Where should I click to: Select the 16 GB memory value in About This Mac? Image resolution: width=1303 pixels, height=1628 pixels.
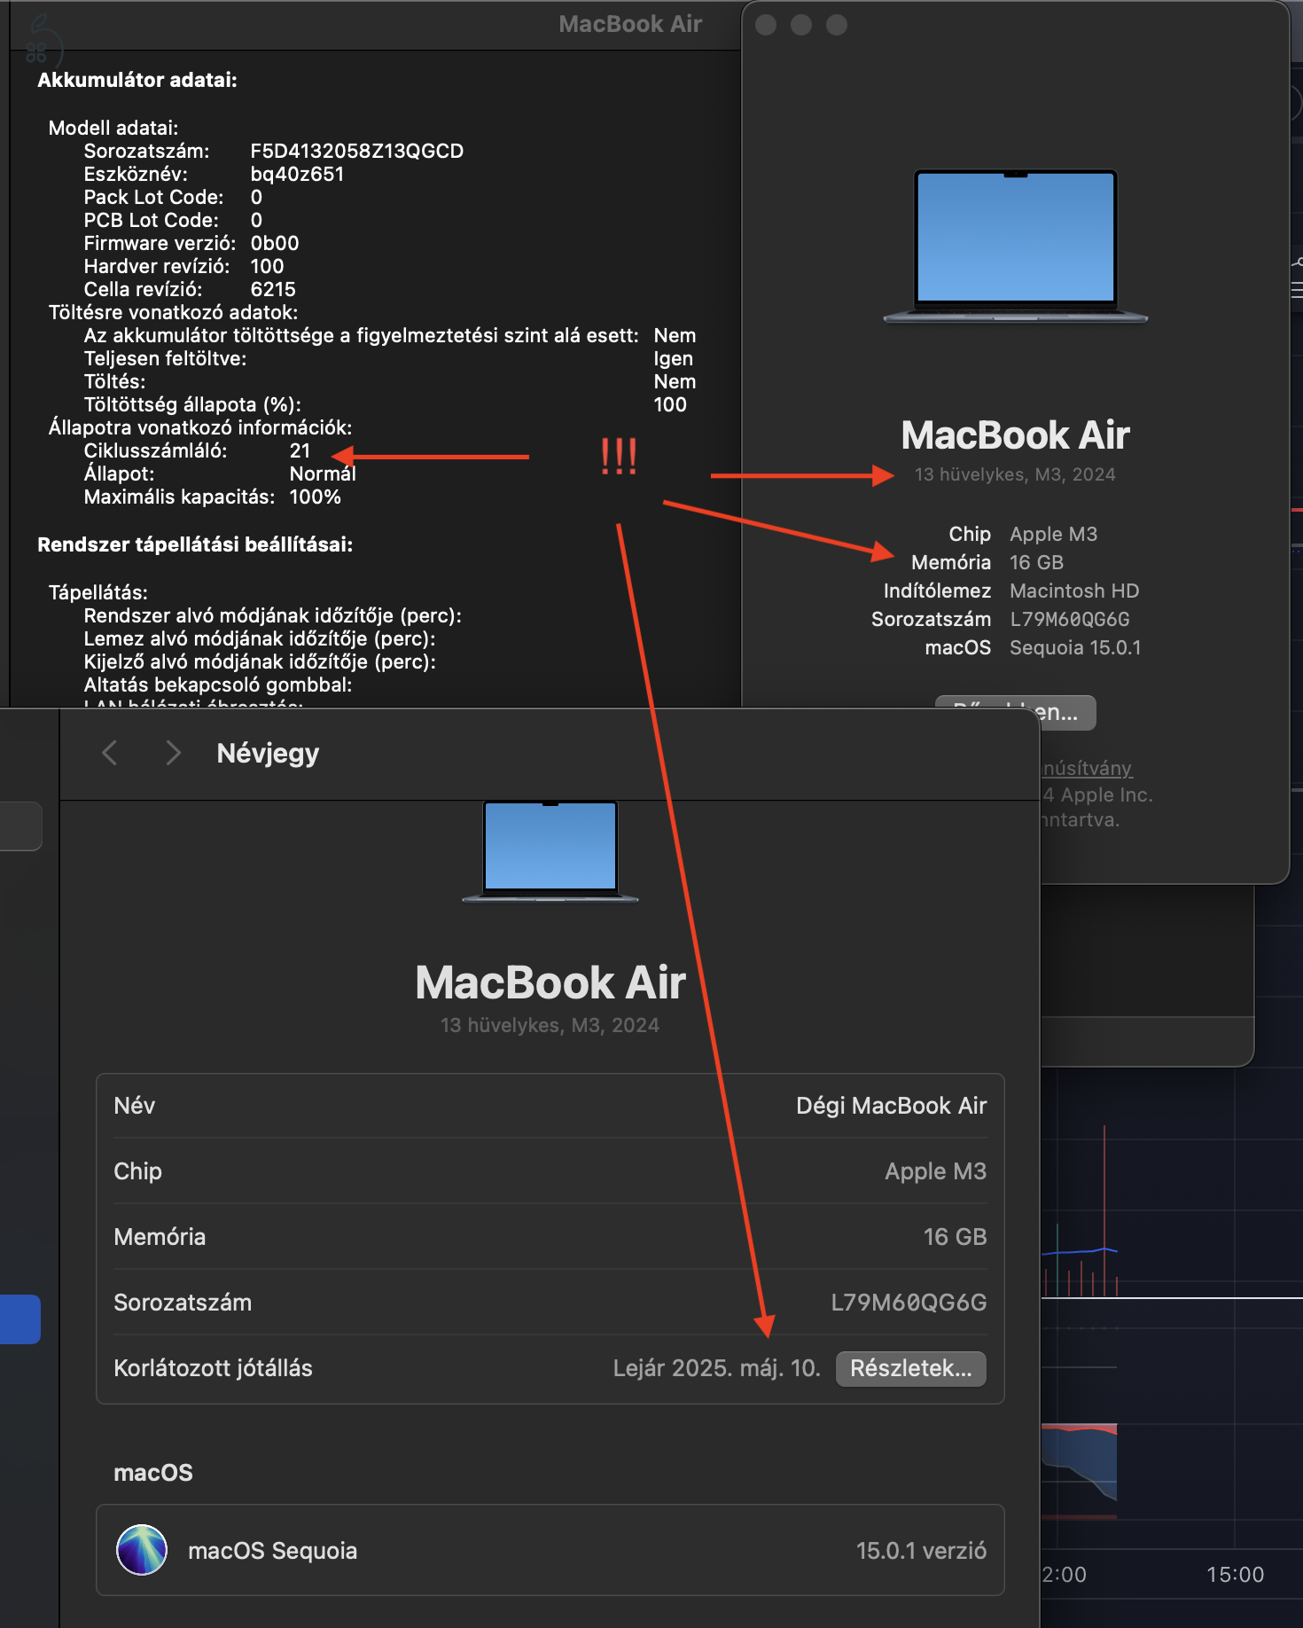(x=1036, y=562)
